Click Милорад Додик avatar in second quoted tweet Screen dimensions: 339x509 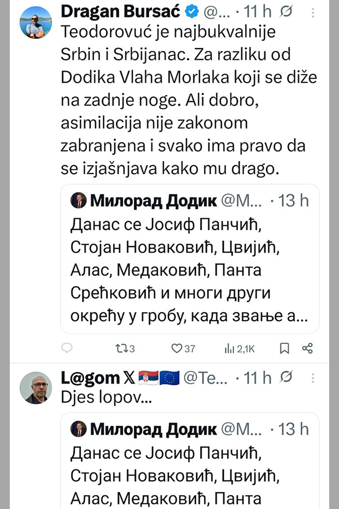[78, 429]
